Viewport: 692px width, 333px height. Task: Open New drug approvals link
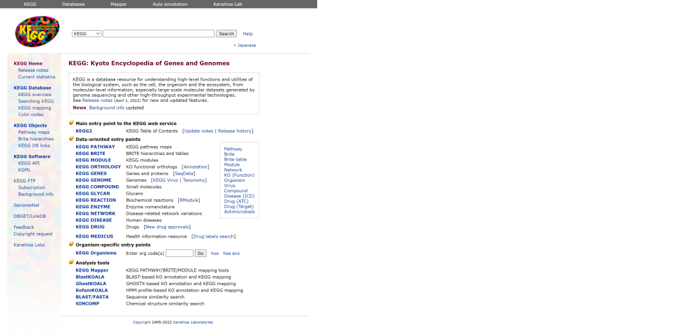click(x=167, y=227)
